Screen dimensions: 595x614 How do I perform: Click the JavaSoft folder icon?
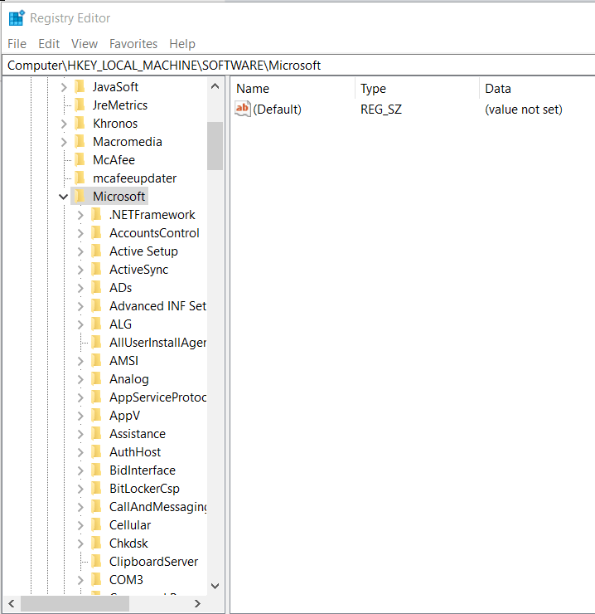80,86
